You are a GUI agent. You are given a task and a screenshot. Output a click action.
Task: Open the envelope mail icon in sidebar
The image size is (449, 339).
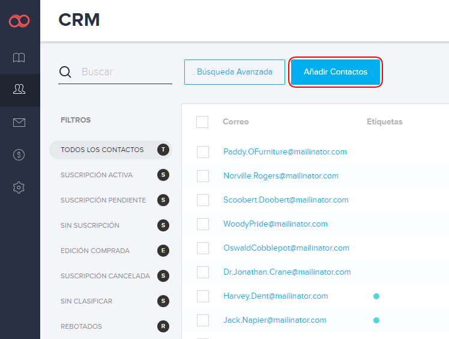click(19, 123)
